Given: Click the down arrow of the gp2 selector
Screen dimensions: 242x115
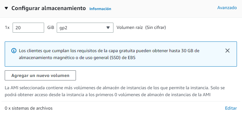Looking at the screenshot, I should click(x=108, y=28).
